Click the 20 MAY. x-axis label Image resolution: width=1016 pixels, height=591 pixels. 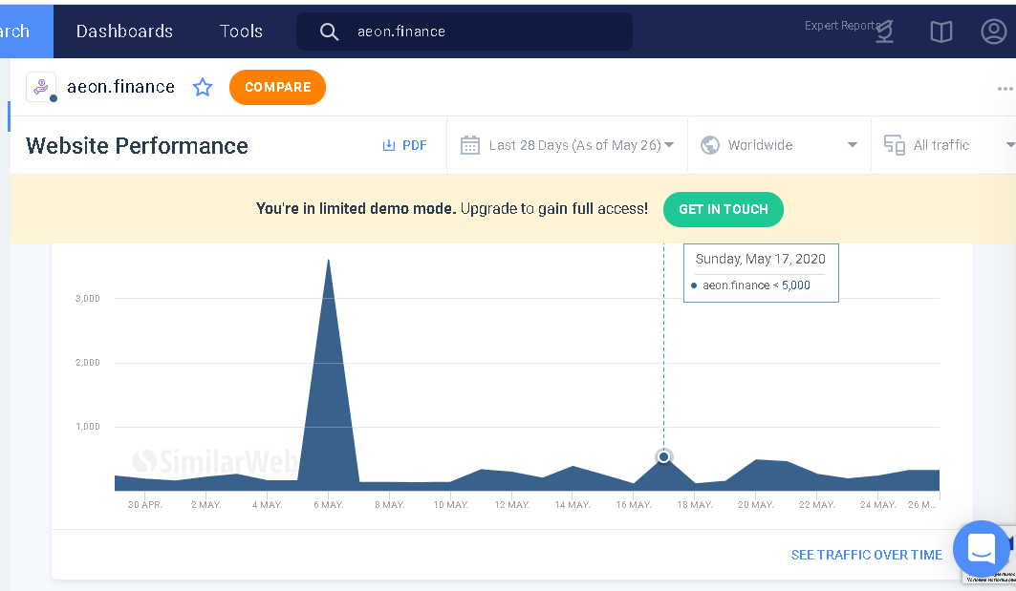coord(755,505)
